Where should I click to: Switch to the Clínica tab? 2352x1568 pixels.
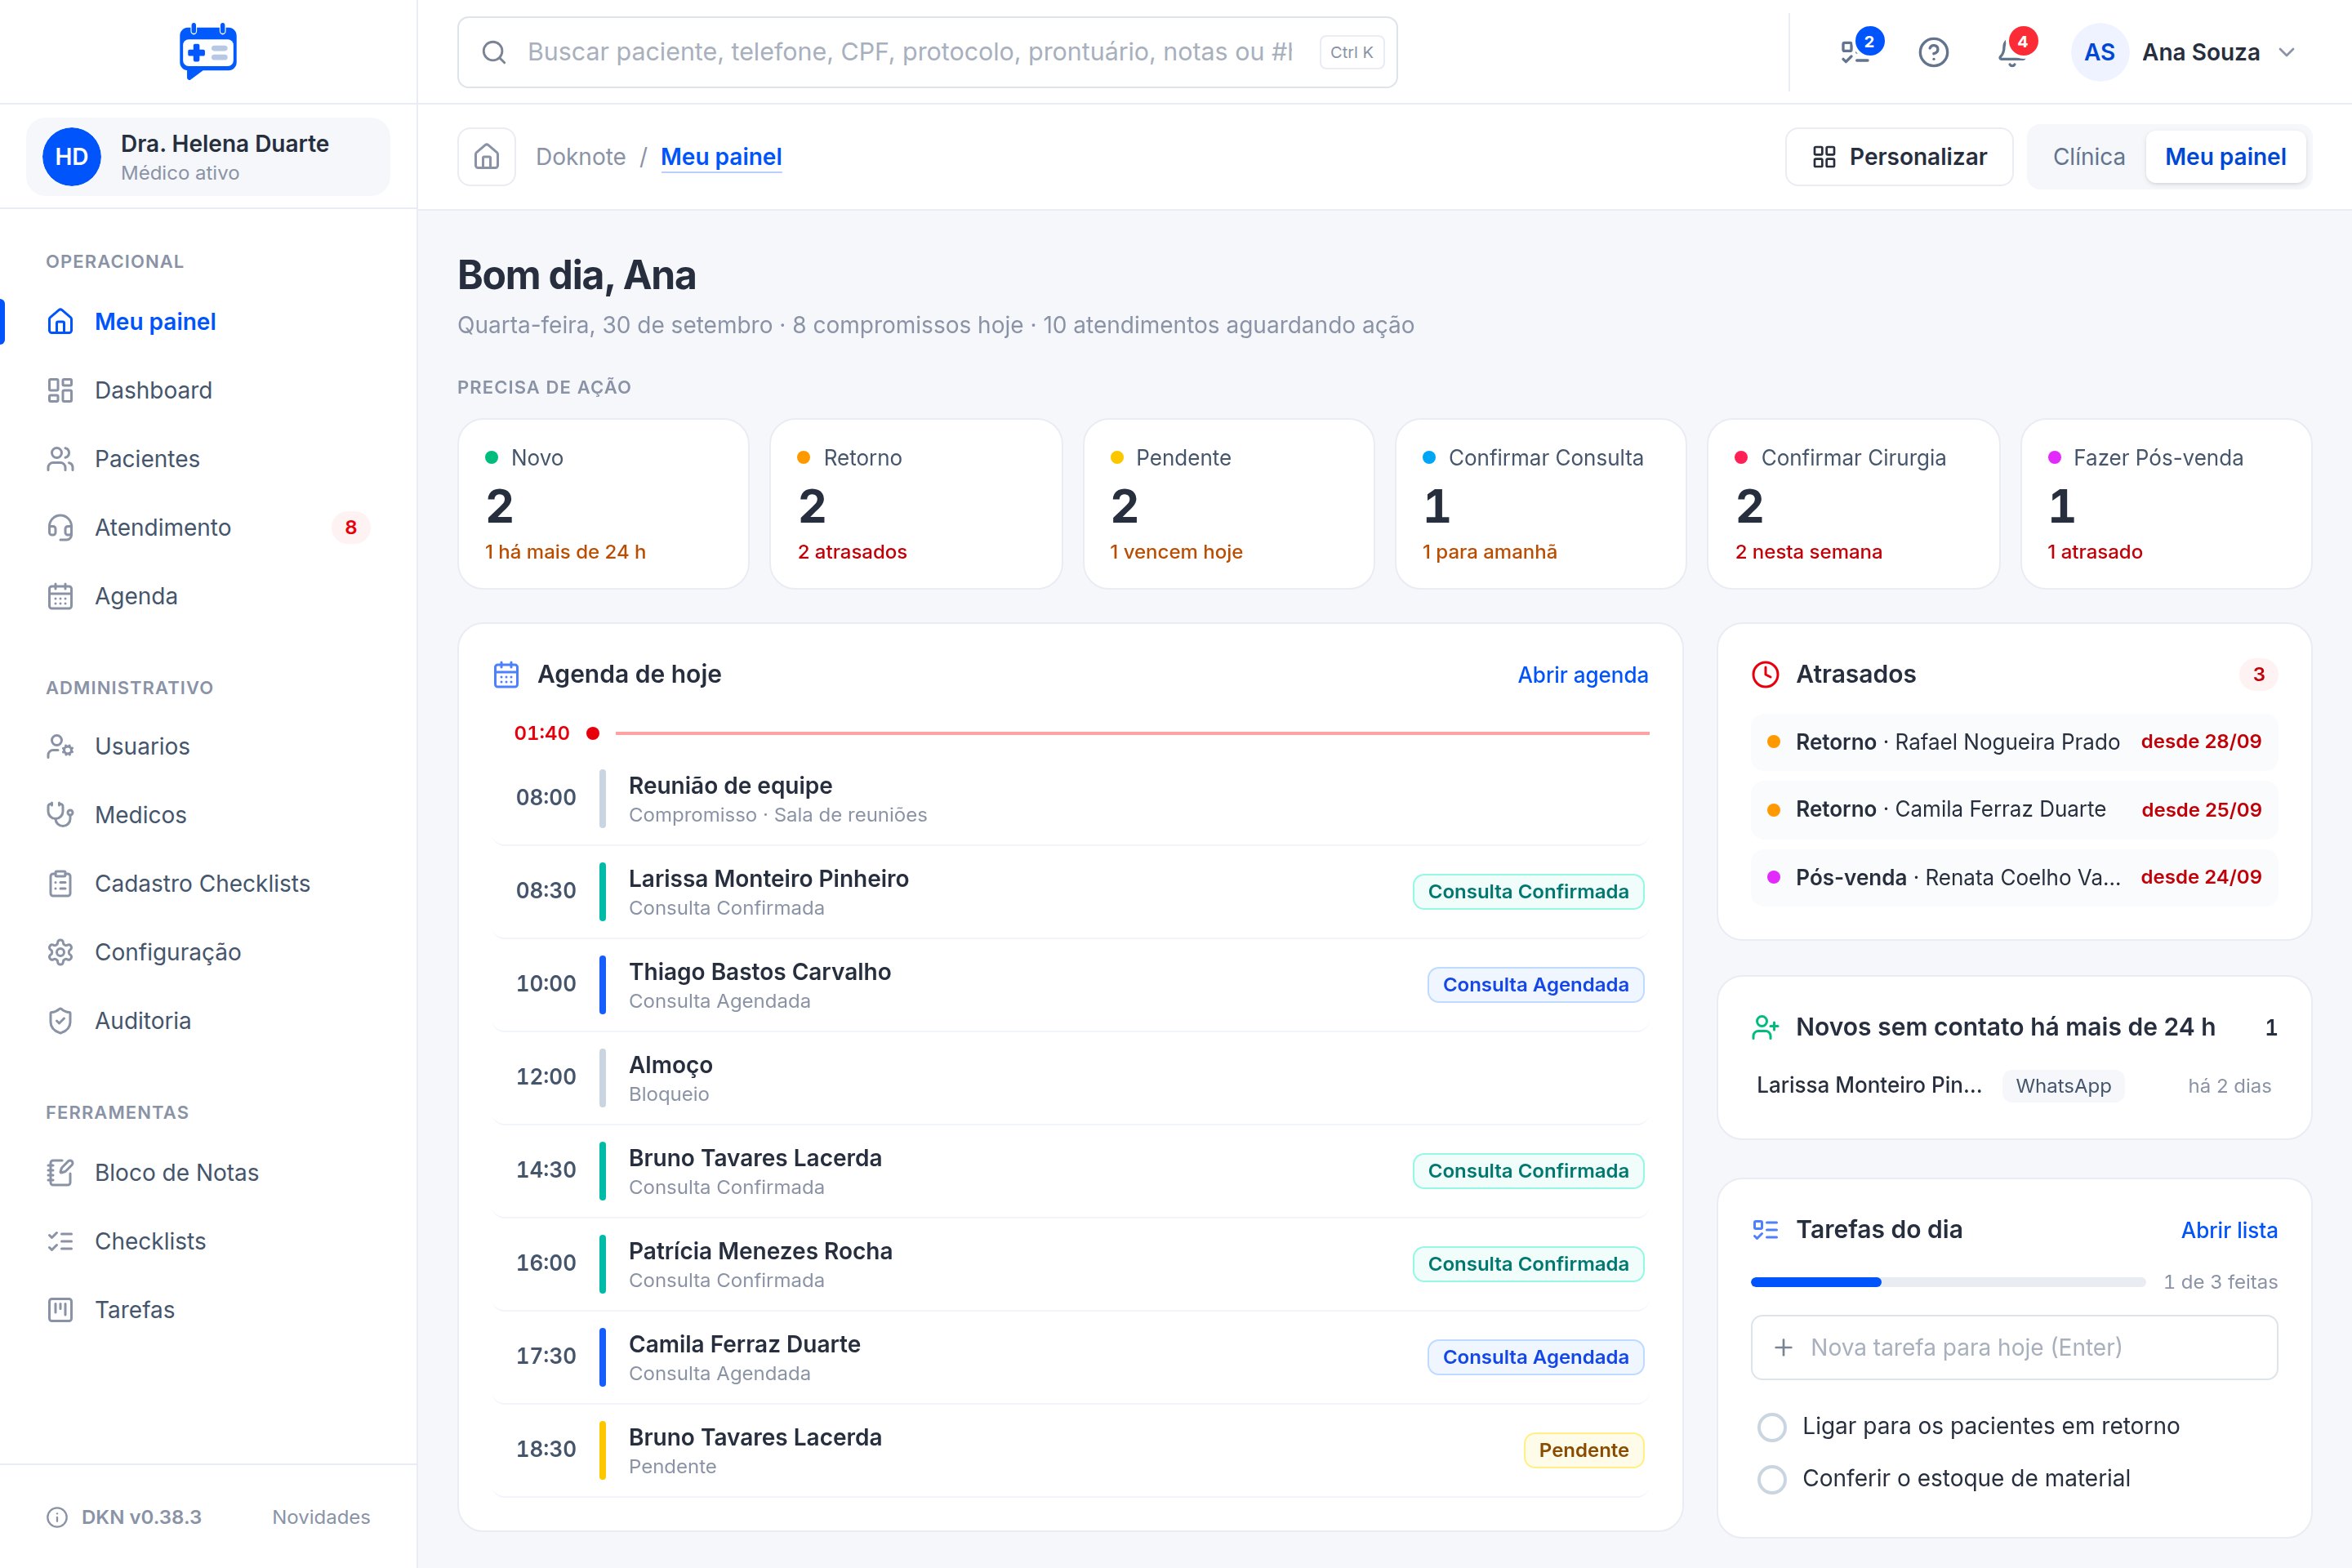pos(2088,157)
